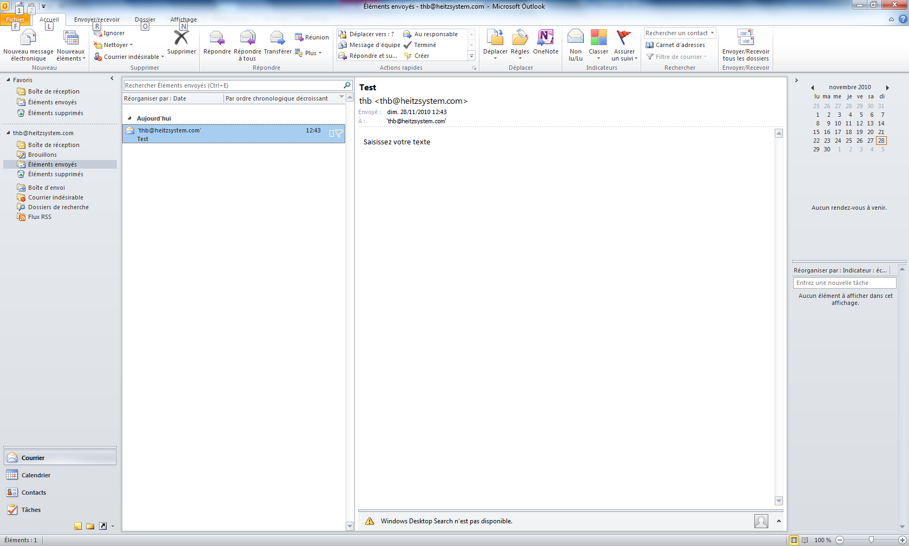The image size is (909, 546).
Task: Open the Nouveaux éléments button
Action: 71,45
